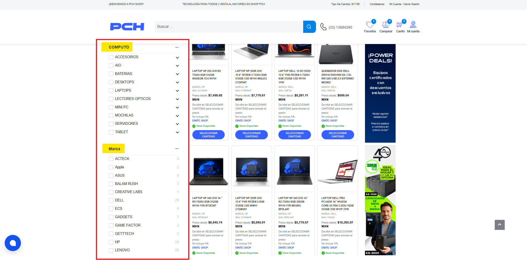Check the LAPTOPS category checkbox
Screen dimensions: 527x260
click(111, 91)
